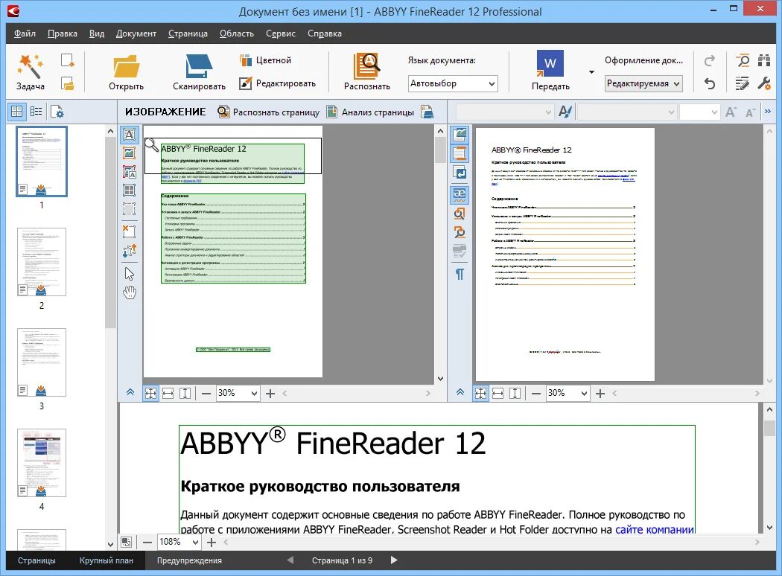
Task: Select the hand pan tool
Action: [129, 292]
